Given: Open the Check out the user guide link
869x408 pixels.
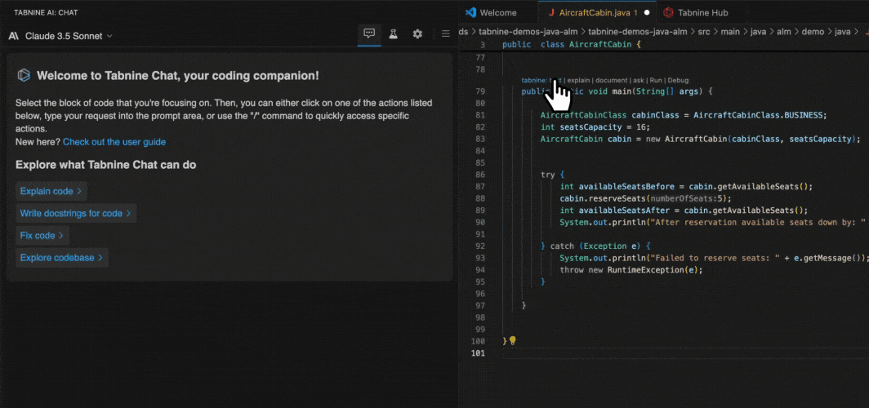Looking at the screenshot, I should (x=114, y=142).
